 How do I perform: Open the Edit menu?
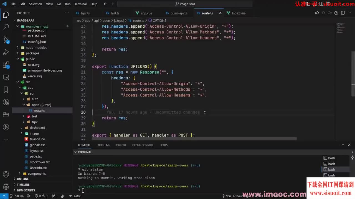click(x=22, y=4)
